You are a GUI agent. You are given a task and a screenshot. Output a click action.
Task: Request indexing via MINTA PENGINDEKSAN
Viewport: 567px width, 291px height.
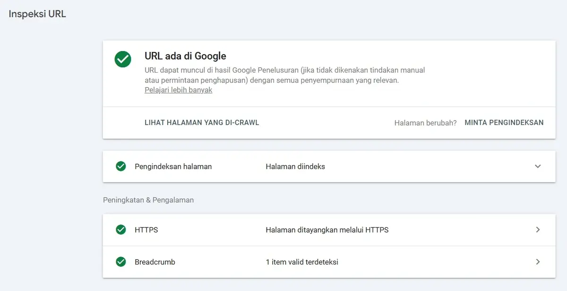[504, 123]
